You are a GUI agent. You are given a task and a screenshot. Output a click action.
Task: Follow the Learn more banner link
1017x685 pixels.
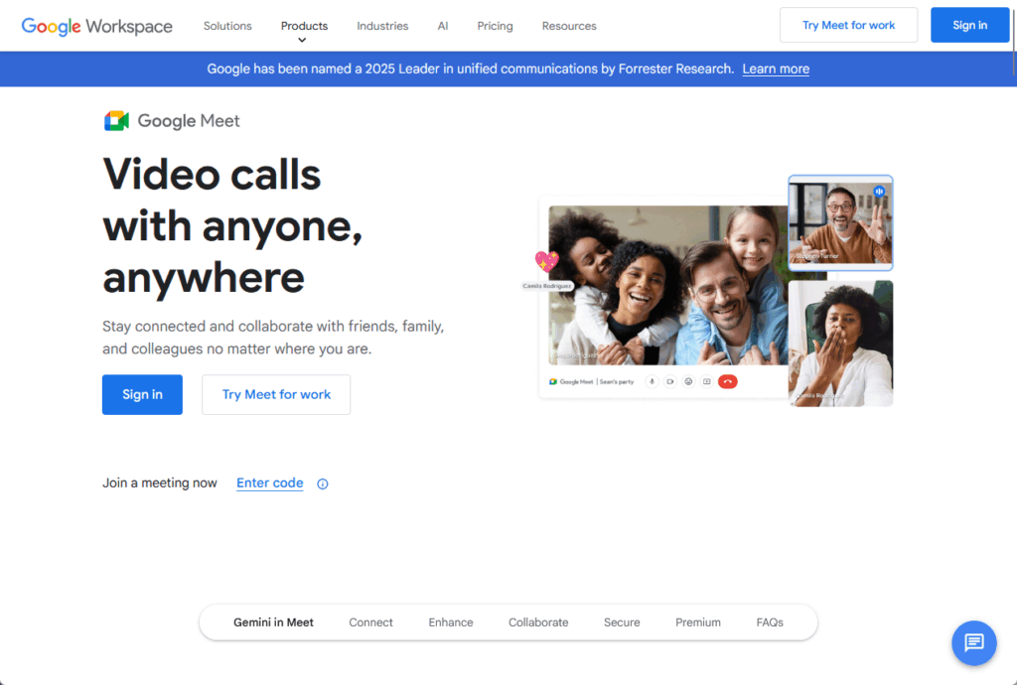pos(776,68)
